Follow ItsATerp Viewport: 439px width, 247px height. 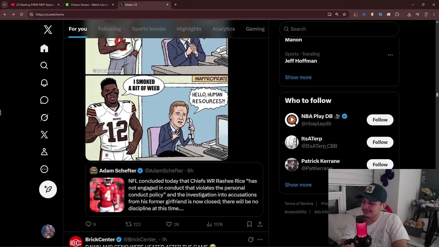click(x=380, y=142)
